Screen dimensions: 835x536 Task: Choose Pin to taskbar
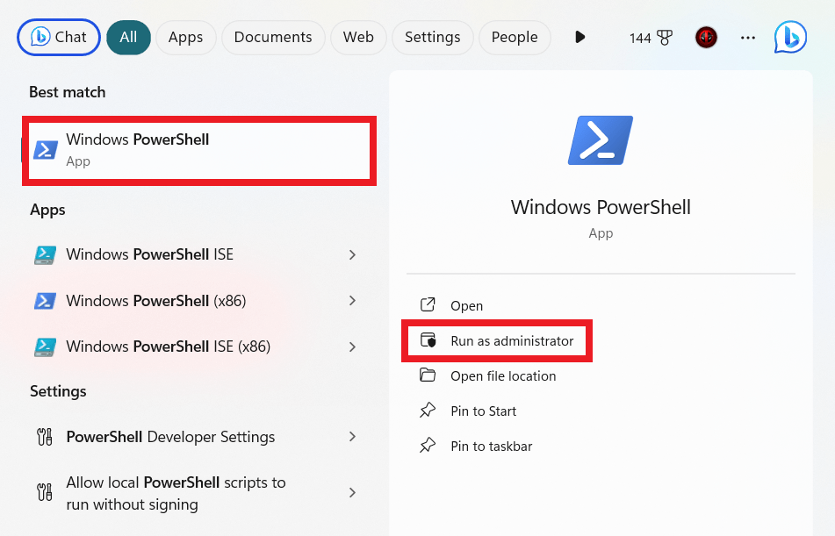click(492, 447)
